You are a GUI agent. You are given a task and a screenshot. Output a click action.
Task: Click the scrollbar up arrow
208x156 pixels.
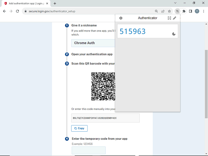pyautogui.click(x=206, y=24)
